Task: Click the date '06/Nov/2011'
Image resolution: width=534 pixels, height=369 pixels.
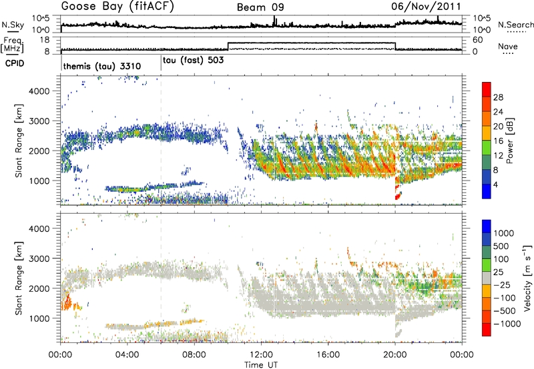Action: tap(426, 7)
